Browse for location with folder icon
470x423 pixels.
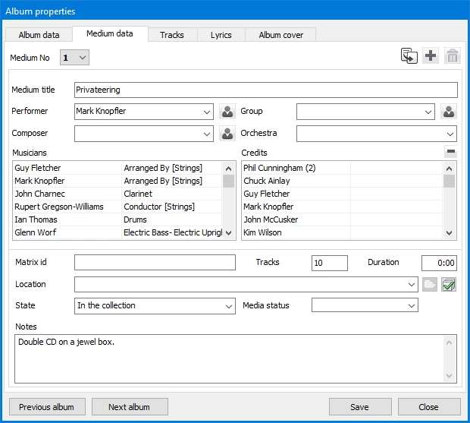[430, 284]
